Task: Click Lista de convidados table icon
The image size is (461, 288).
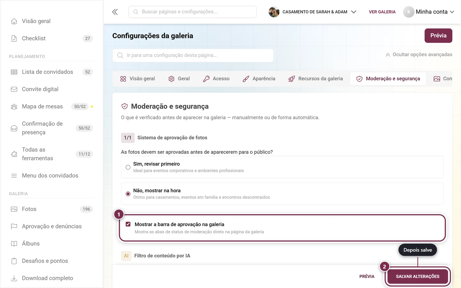Action: tap(14, 72)
